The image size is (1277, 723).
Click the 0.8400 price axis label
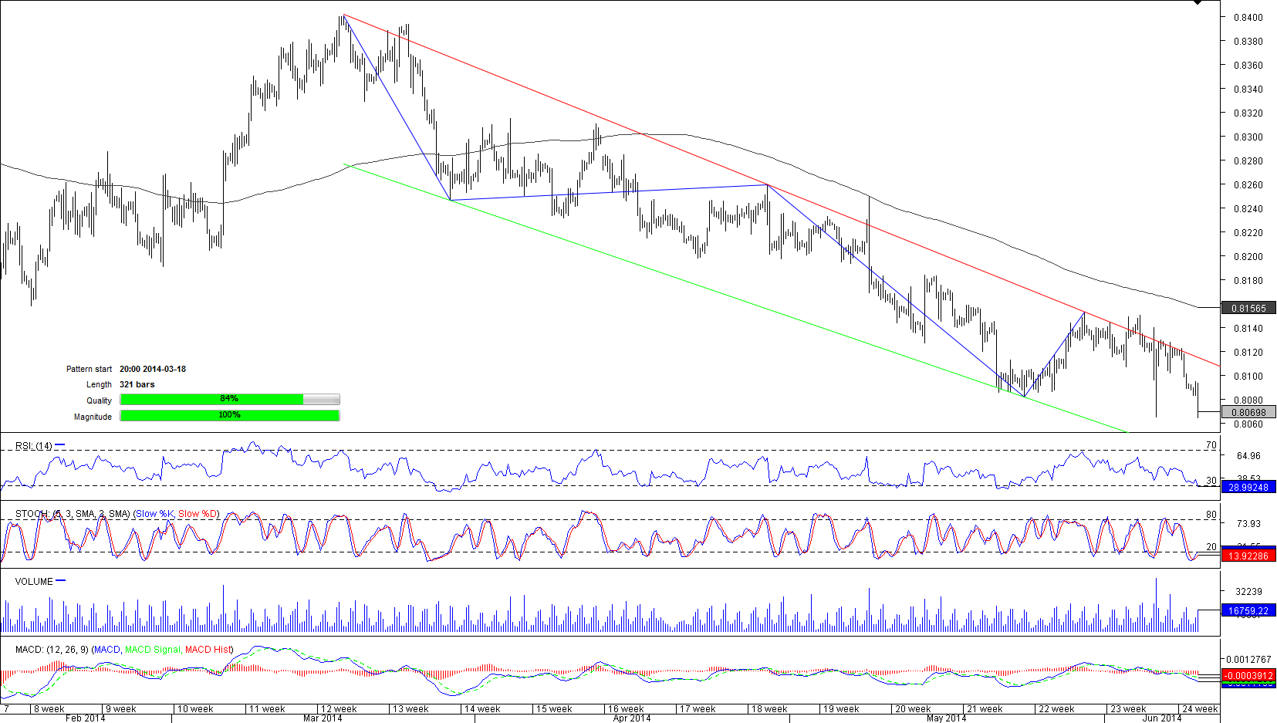click(1248, 17)
